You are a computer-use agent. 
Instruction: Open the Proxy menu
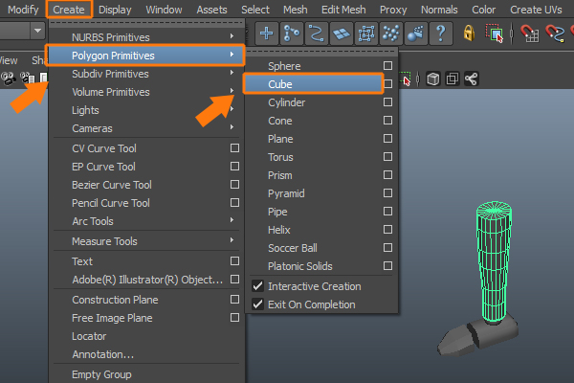(x=393, y=10)
